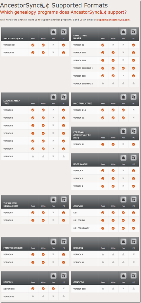141x303 pixels.
Task: Click the PC warning triangle for GenoPro Version 2011
Action: click(133, 289)
